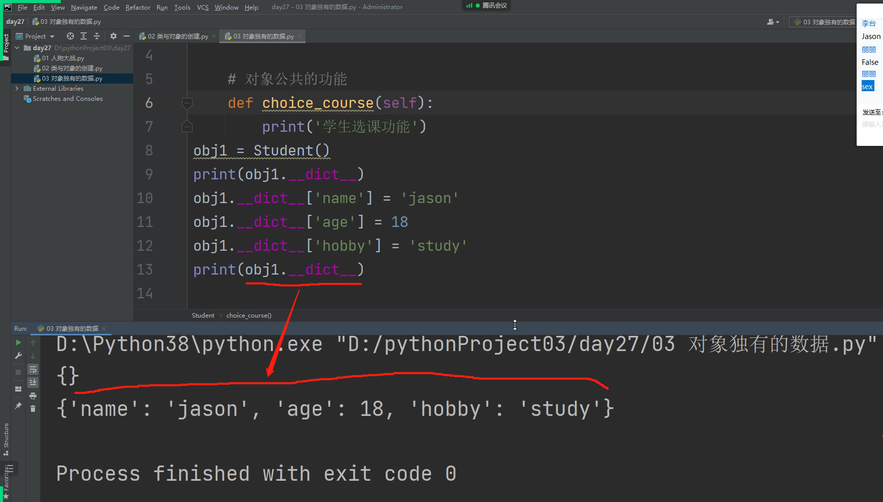Click the highlighted sex message in chat

[867, 87]
